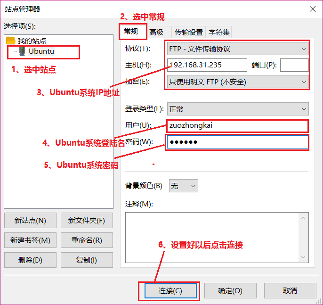The image size is (323, 305).
Task: Open the 传输设置 tab
Action: tap(189, 32)
